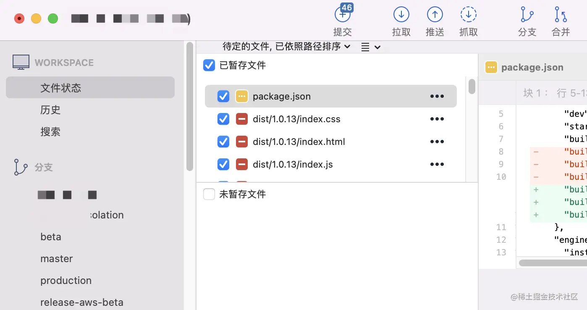Select the production branch
Screen dimensions: 587x310
66,281
